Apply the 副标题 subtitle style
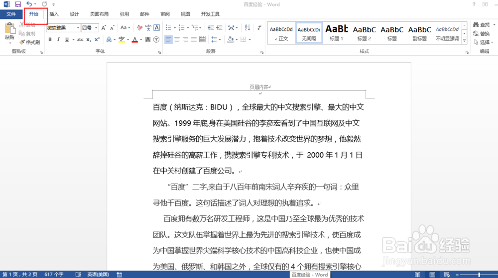The image size is (498, 278). [x=419, y=33]
